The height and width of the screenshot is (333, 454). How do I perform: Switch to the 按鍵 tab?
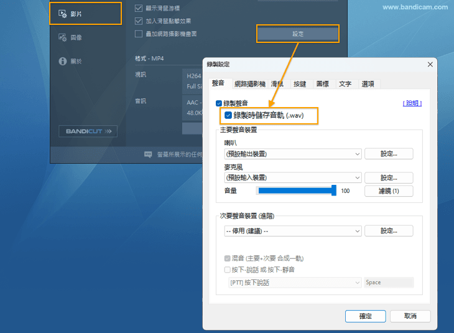click(x=300, y=84)
